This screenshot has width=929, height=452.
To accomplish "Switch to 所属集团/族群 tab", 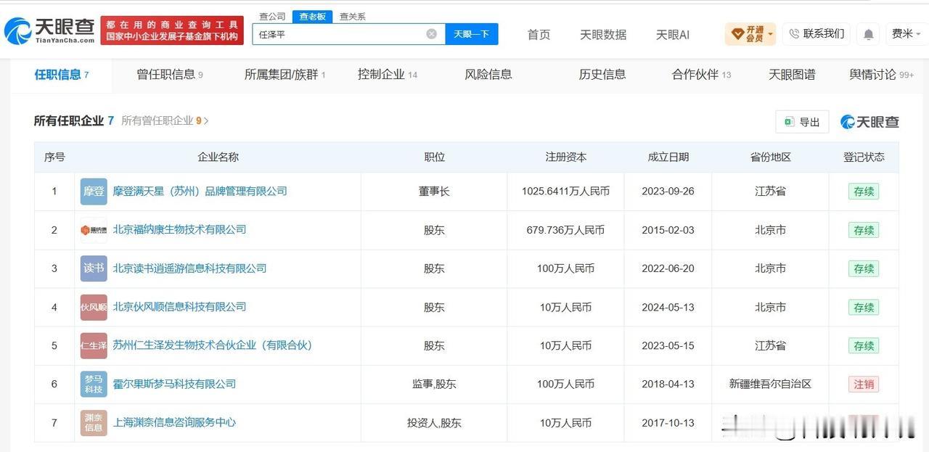I will 285,74.
